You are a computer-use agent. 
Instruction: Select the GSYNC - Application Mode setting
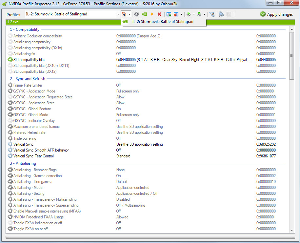[34, 91]
